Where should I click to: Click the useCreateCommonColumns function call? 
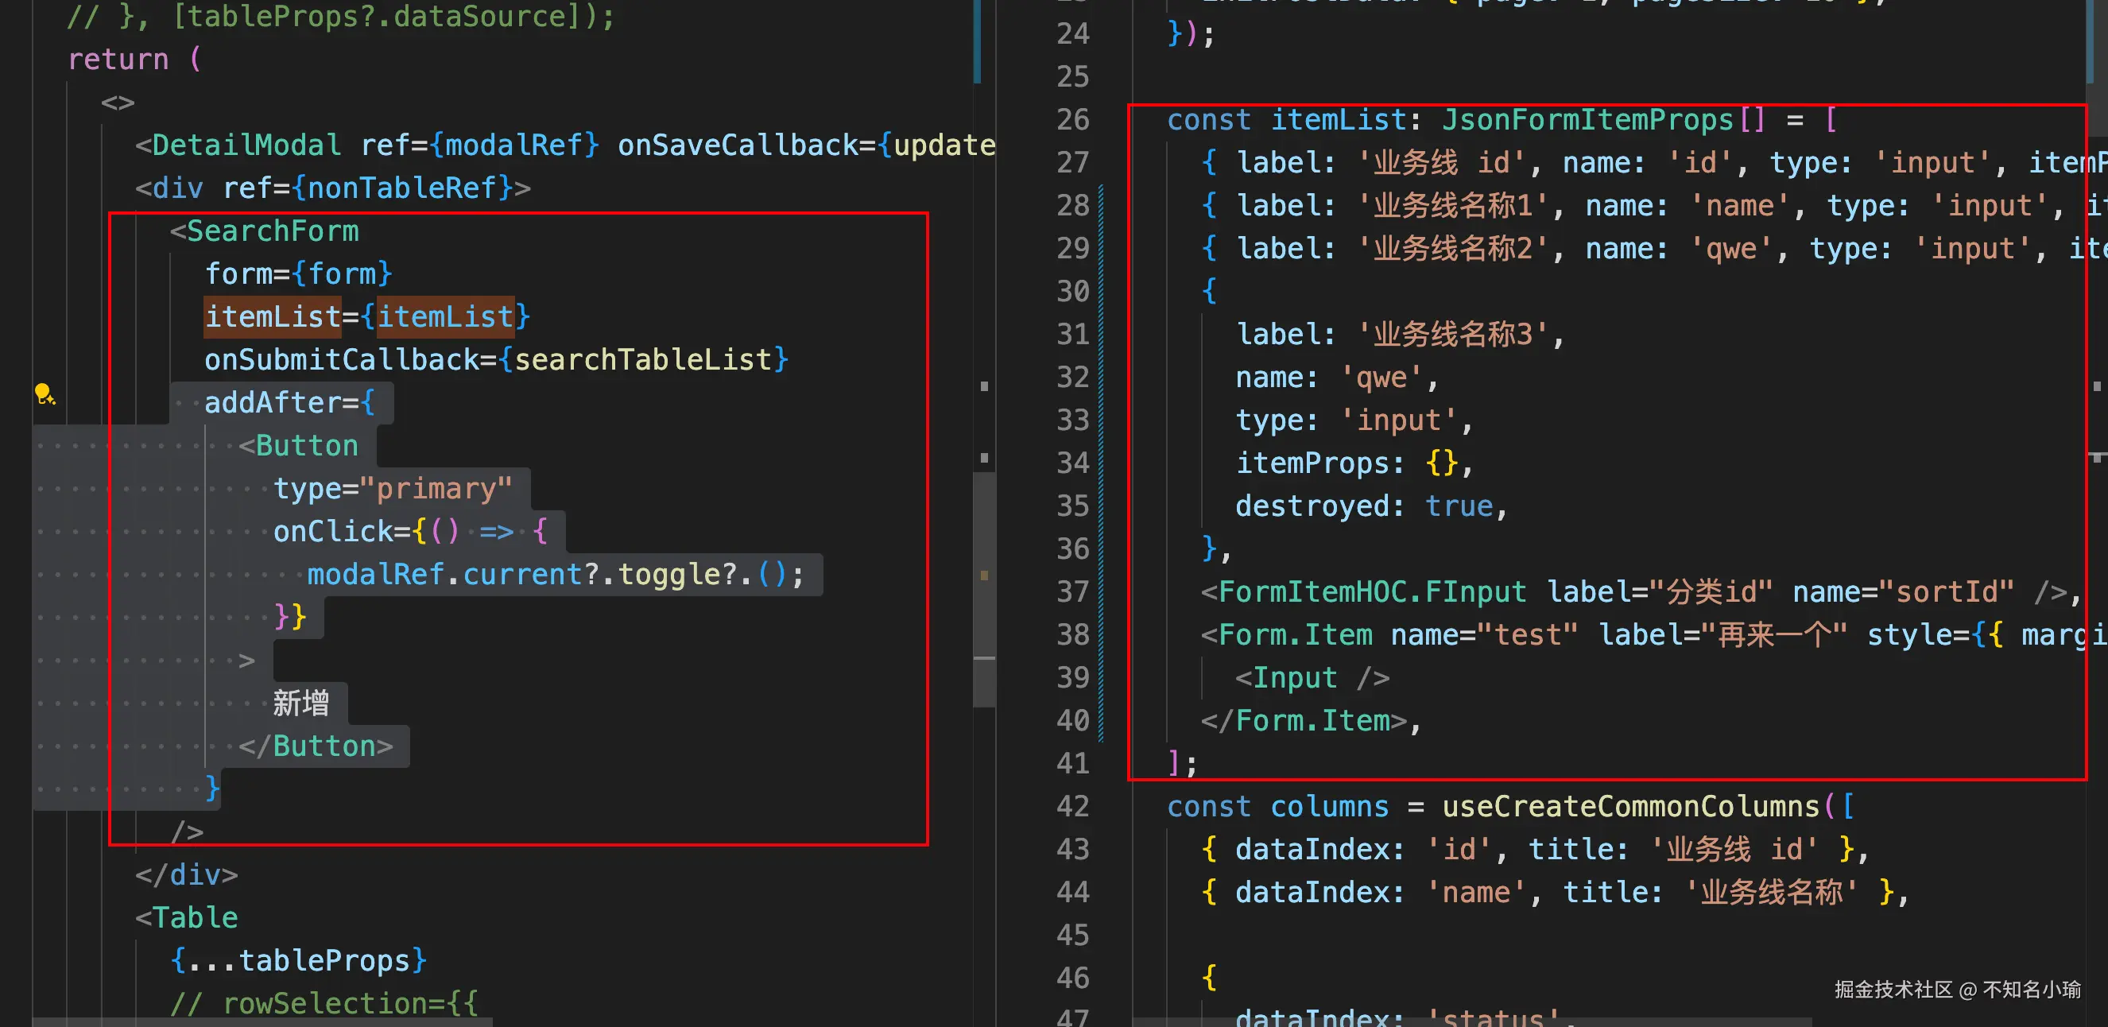1630,806
